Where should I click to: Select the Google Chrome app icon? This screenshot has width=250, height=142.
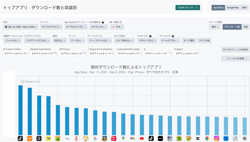coord(207,139)
